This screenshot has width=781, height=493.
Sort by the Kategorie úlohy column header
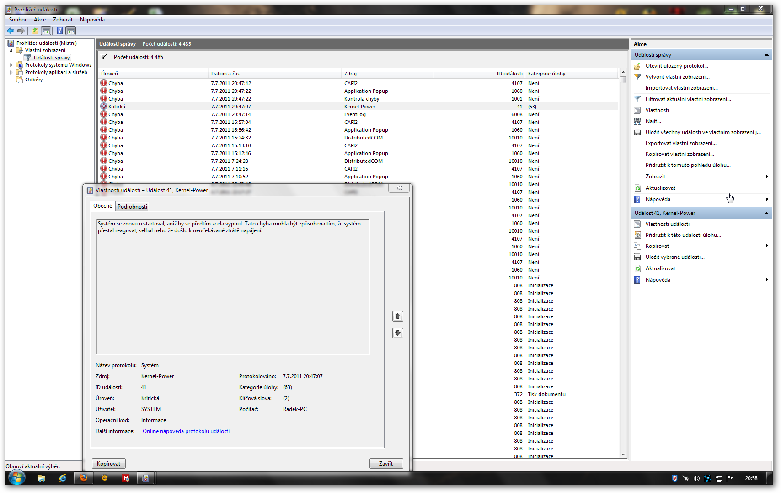coord(571,74)
